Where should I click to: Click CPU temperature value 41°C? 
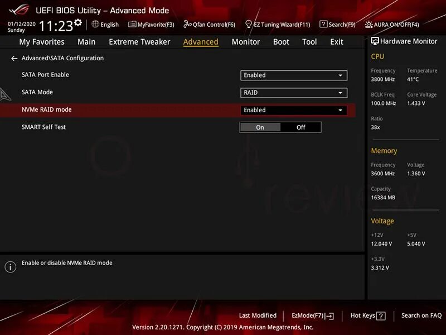click(x=413, y=79)
